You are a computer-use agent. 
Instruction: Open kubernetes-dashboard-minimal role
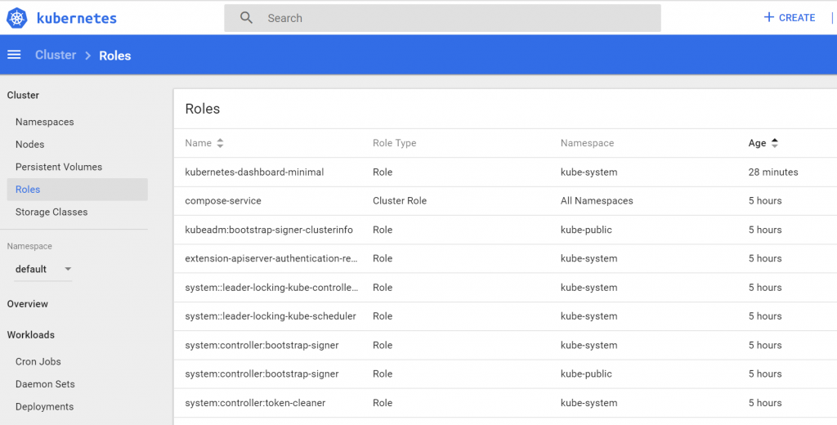tap(254, 172)
